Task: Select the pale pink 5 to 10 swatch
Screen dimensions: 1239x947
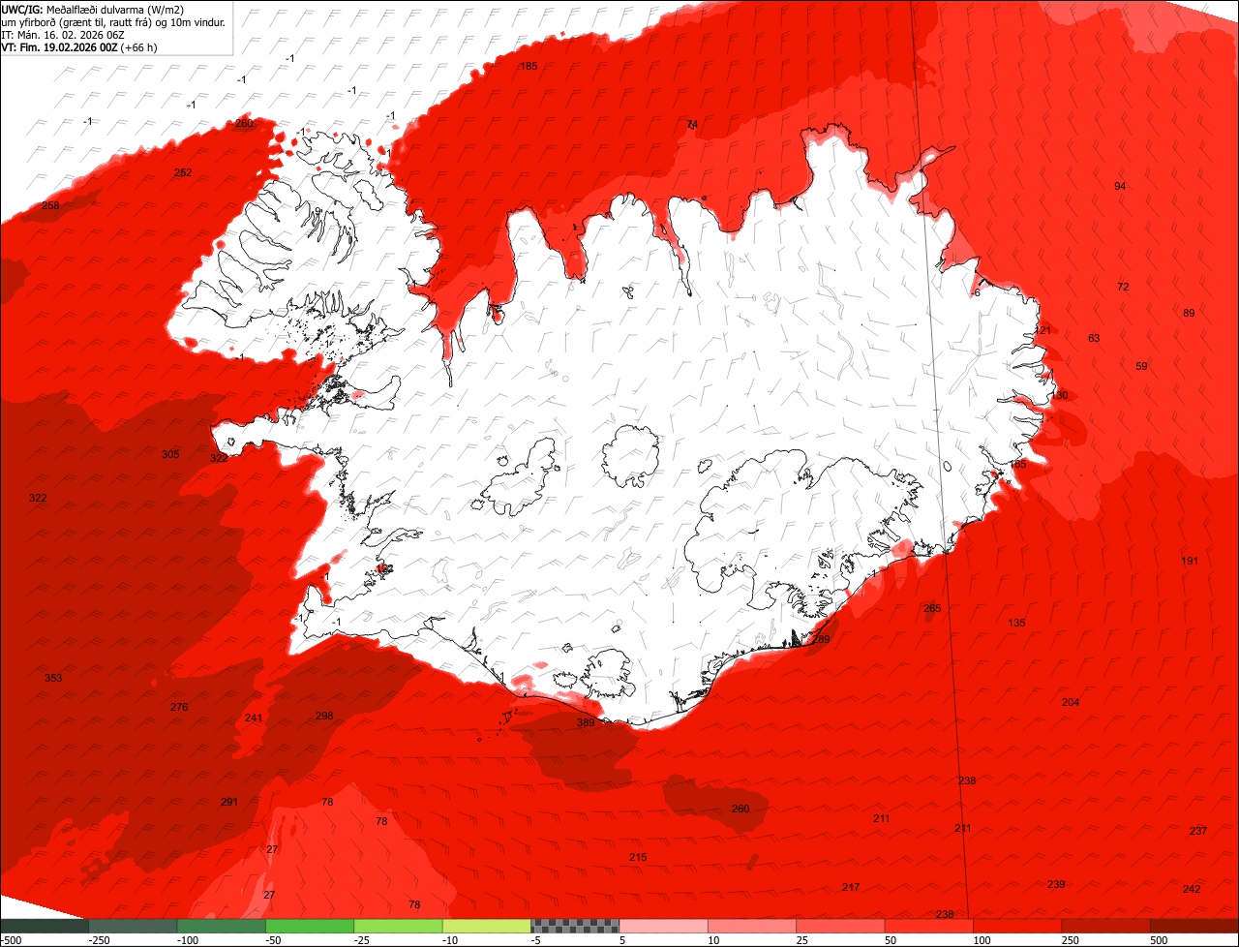Action: [663, 926]
